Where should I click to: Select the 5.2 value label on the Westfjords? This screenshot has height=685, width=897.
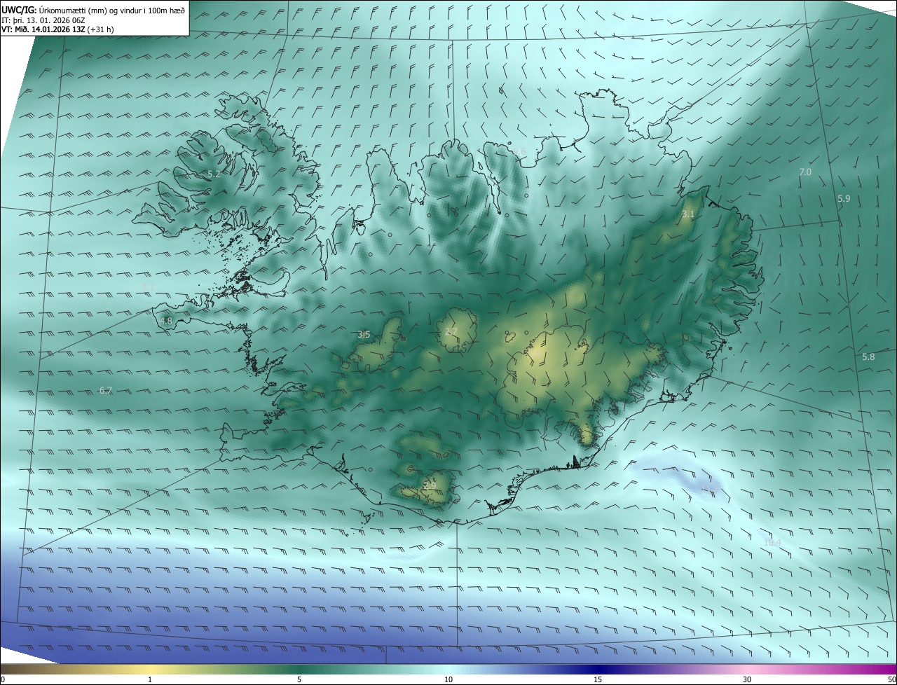(214, 174)
